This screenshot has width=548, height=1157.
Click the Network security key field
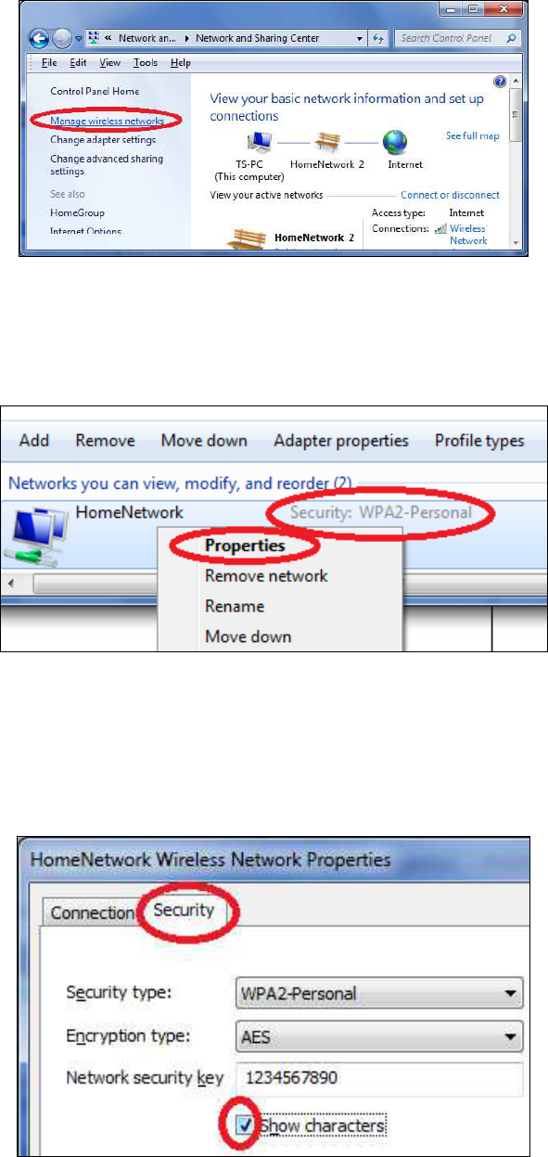(380, 1079)
